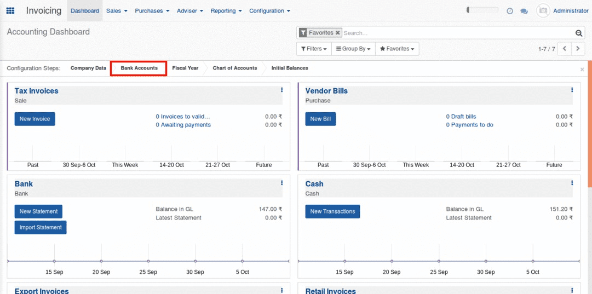Click the 1-7 / 7 pager counter
The image size is (592, 294).
click(547, 49)
